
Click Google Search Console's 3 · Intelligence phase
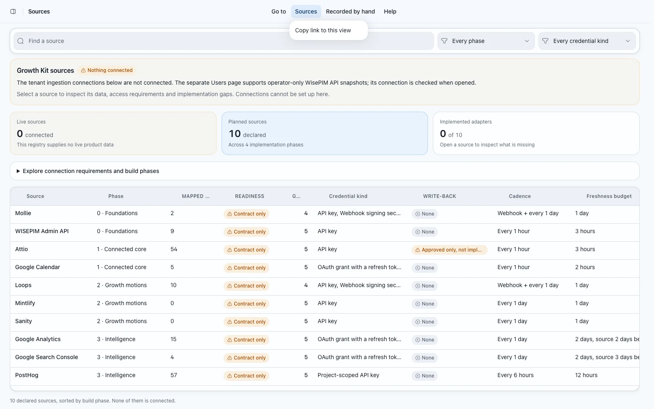click(x=116, y=357)
